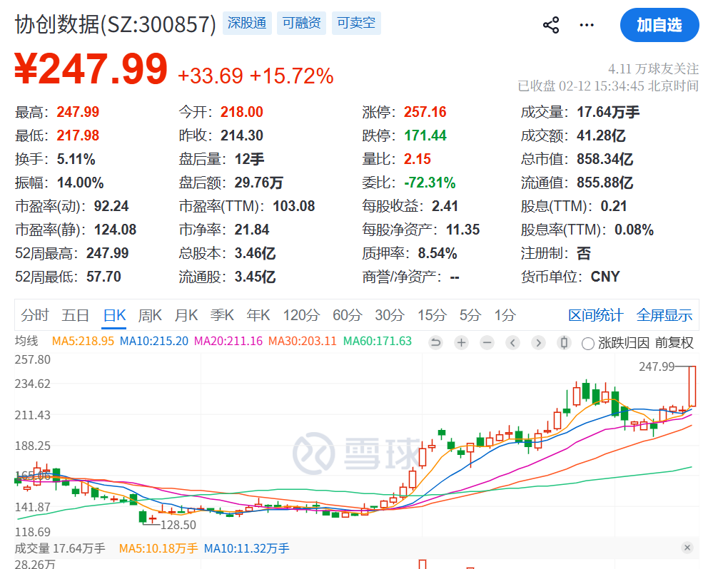Zoom out the K-line chart with minus icon
This screenshot has height=569, width=713.
click(x=487, y=343)
